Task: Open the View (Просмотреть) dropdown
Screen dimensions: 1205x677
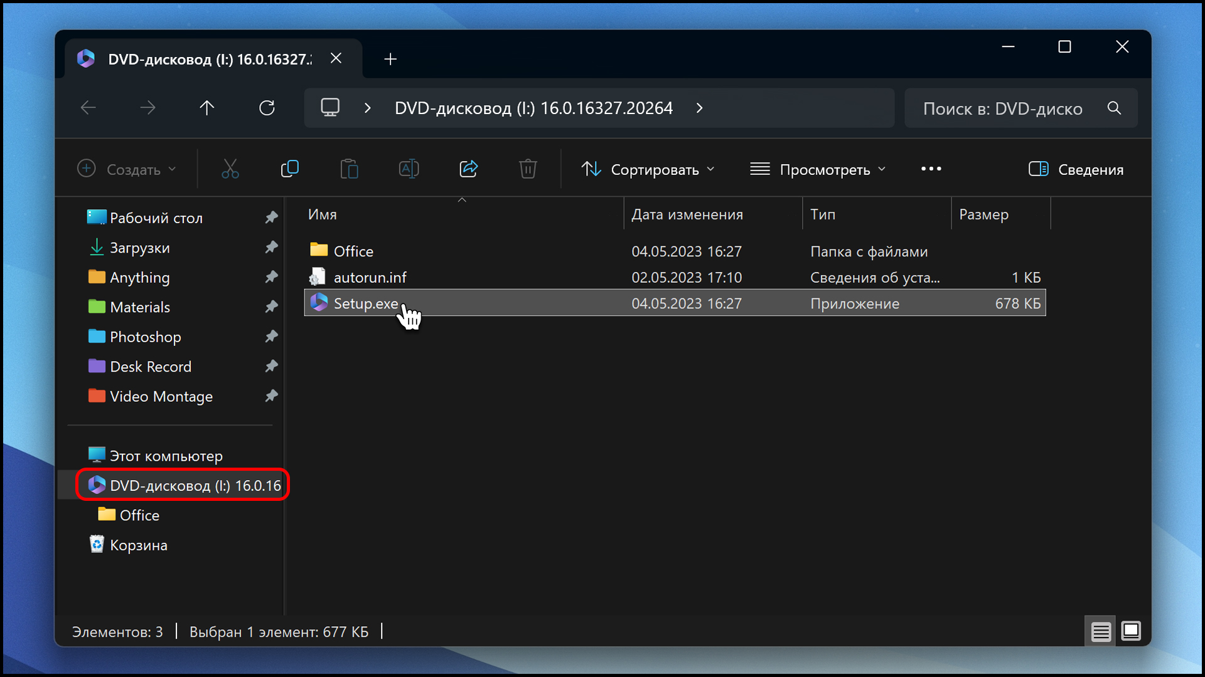Action: [818, 169]
